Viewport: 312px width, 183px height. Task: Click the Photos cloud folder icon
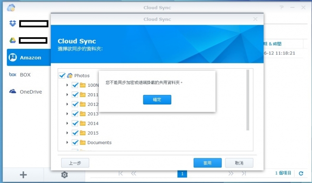pos(70,76)
